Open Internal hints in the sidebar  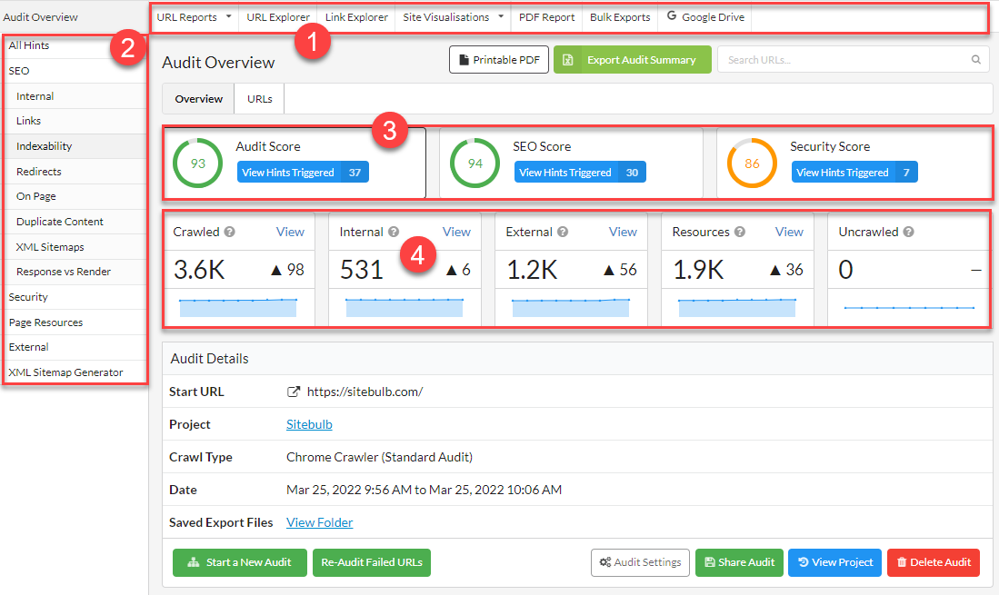pyautogui.click(x=75, y=96)
